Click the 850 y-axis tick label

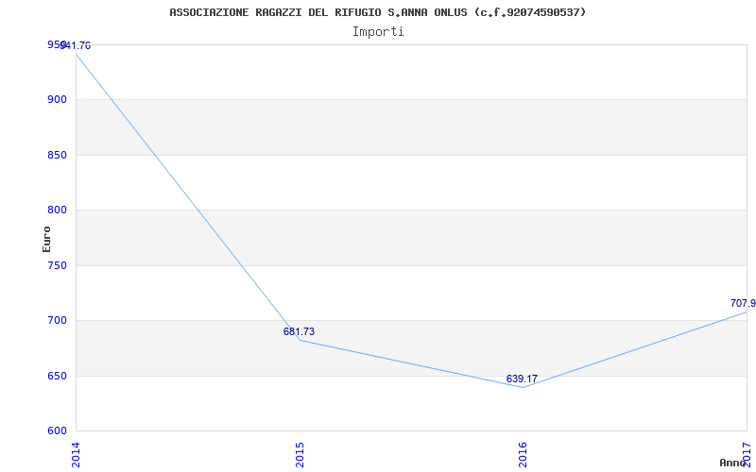pos(56,155)
